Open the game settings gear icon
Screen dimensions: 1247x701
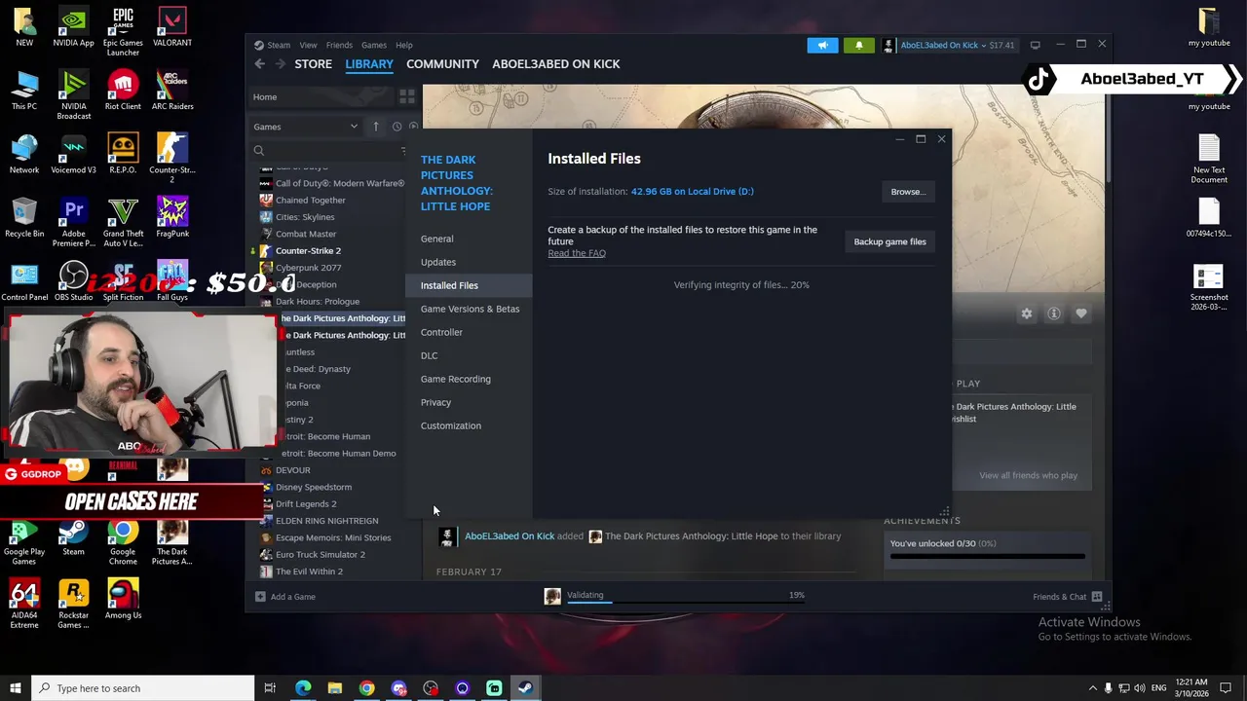(1026, 314)
